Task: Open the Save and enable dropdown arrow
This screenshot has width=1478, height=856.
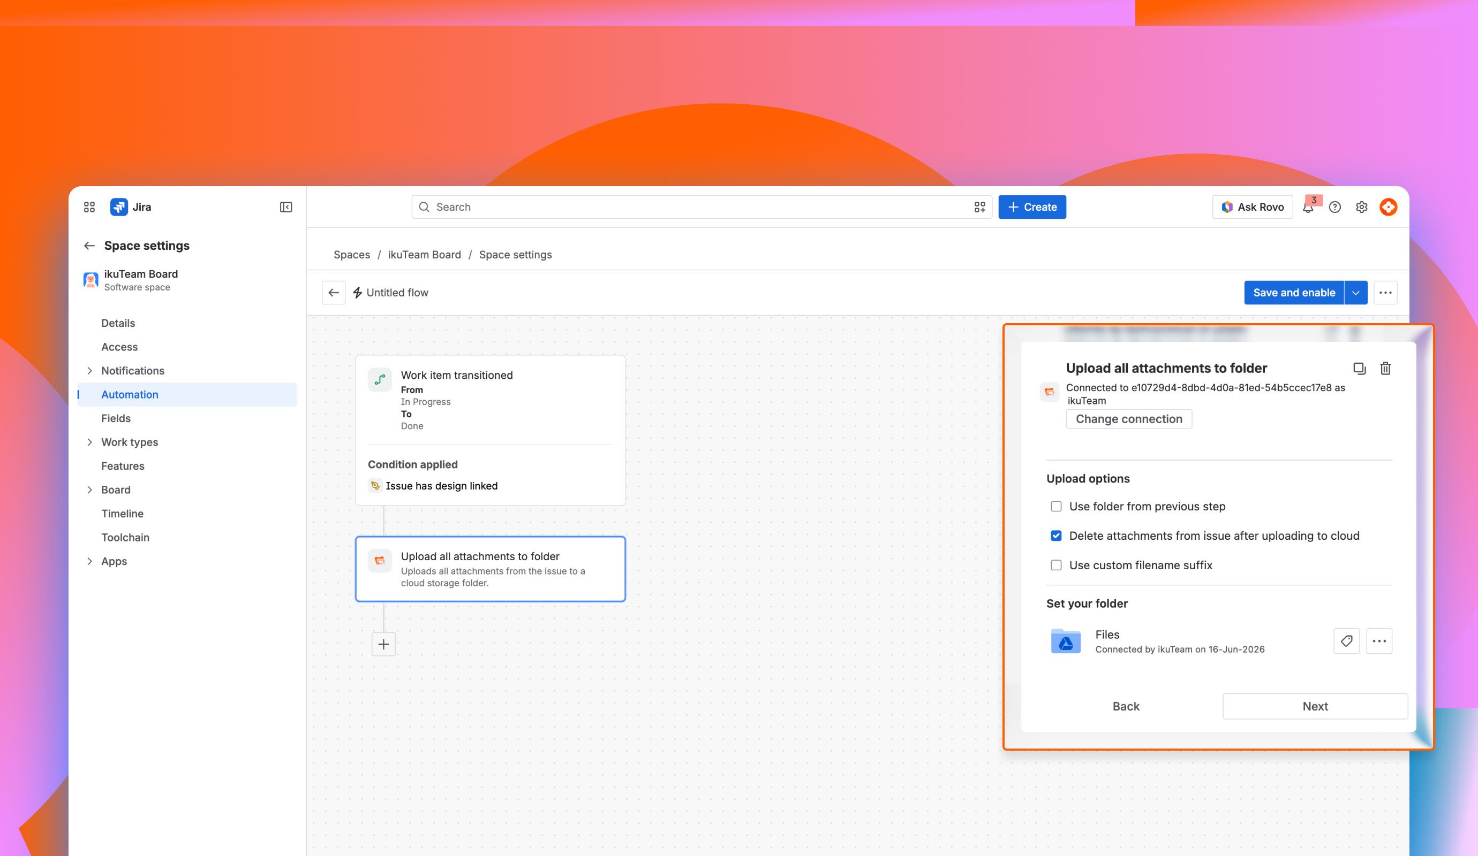Action: pos(1356,292)
